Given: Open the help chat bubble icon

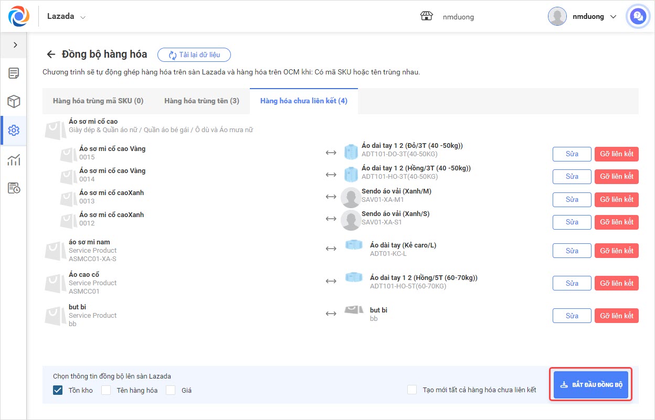Looking at the screenshot, I should tap(638, 17).
